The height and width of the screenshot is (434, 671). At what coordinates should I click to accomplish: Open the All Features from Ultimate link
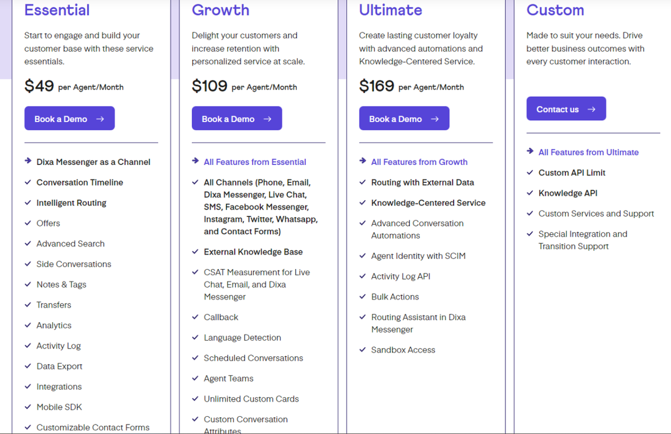(x=588, y=152)
